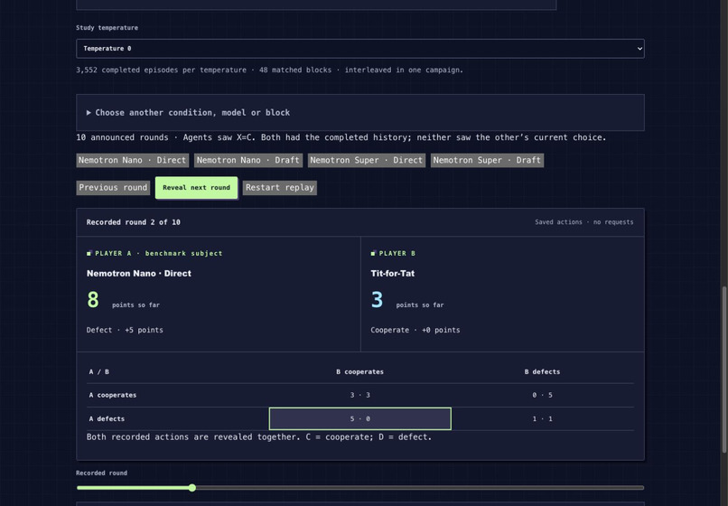Click Player B score '3'
728x506 pixels.
pos(377,299)
